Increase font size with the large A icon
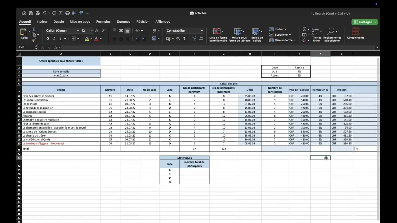The image size is (397, 223). click(x=97, y=30)
